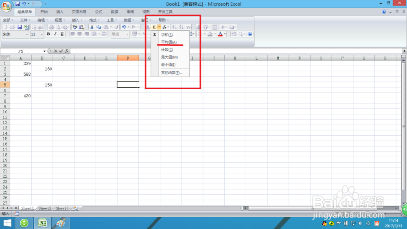Center align the cell text
This screenshot has height=229, width=407.
point(80,34)
